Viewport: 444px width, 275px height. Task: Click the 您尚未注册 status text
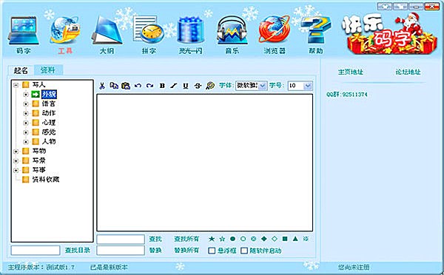(x=354, y=267)
